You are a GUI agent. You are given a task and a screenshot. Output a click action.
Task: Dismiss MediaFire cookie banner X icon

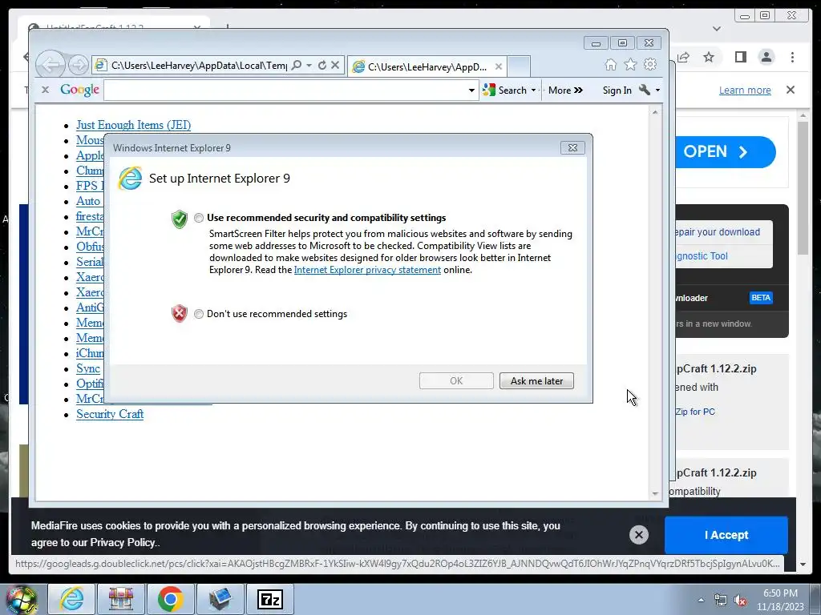(x=639, y=535)
